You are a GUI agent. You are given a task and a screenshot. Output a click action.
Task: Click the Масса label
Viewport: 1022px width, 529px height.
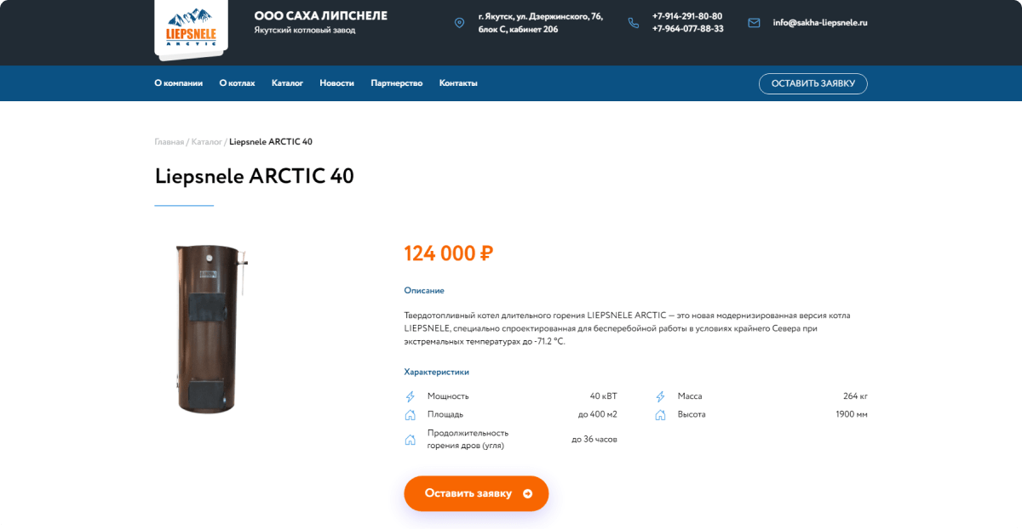pyautogui.click(x=690, y=396)
